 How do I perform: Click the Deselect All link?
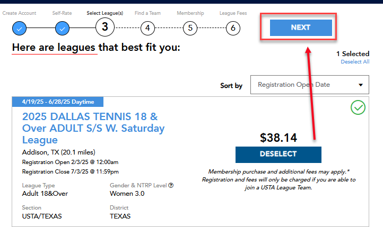355,61
